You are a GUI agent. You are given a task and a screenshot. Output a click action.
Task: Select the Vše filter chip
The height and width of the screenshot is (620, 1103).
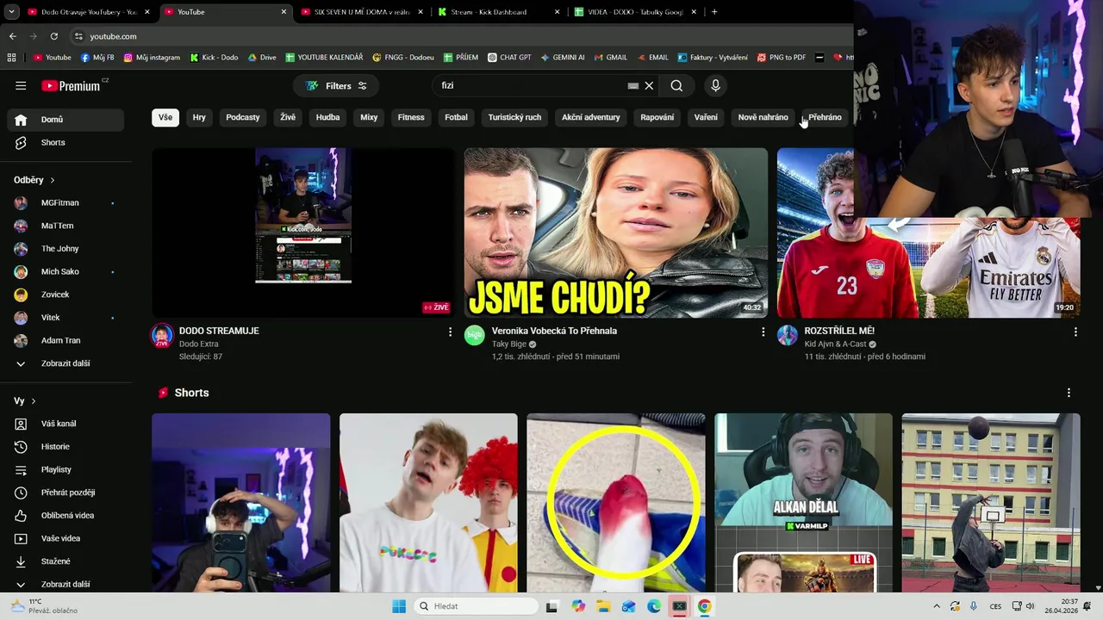click(165, 117)
